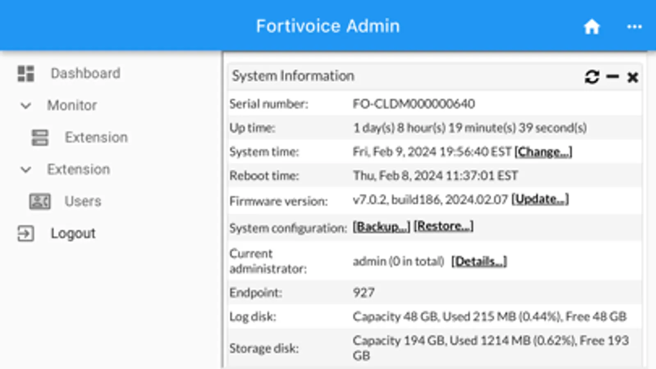Screen dimensions: 656x369
Task: Refresh the System Information panel
Action: [592, 77]
